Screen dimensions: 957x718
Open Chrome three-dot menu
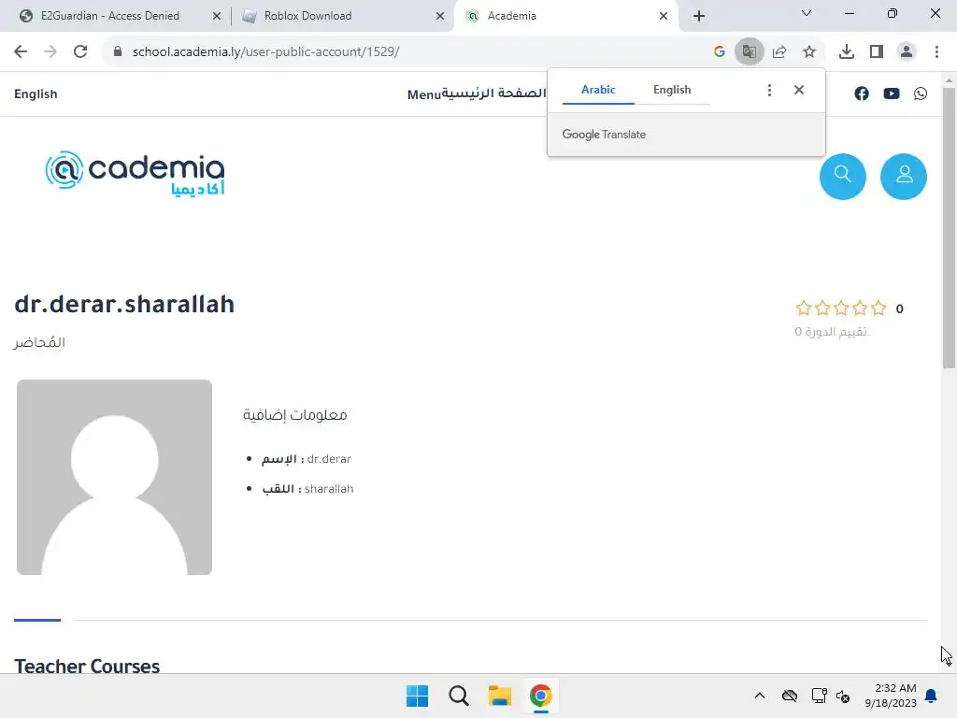[936, 51]
